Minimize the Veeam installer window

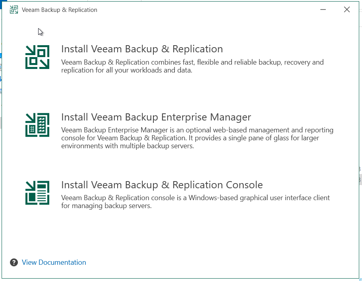(x=323, y=10)
